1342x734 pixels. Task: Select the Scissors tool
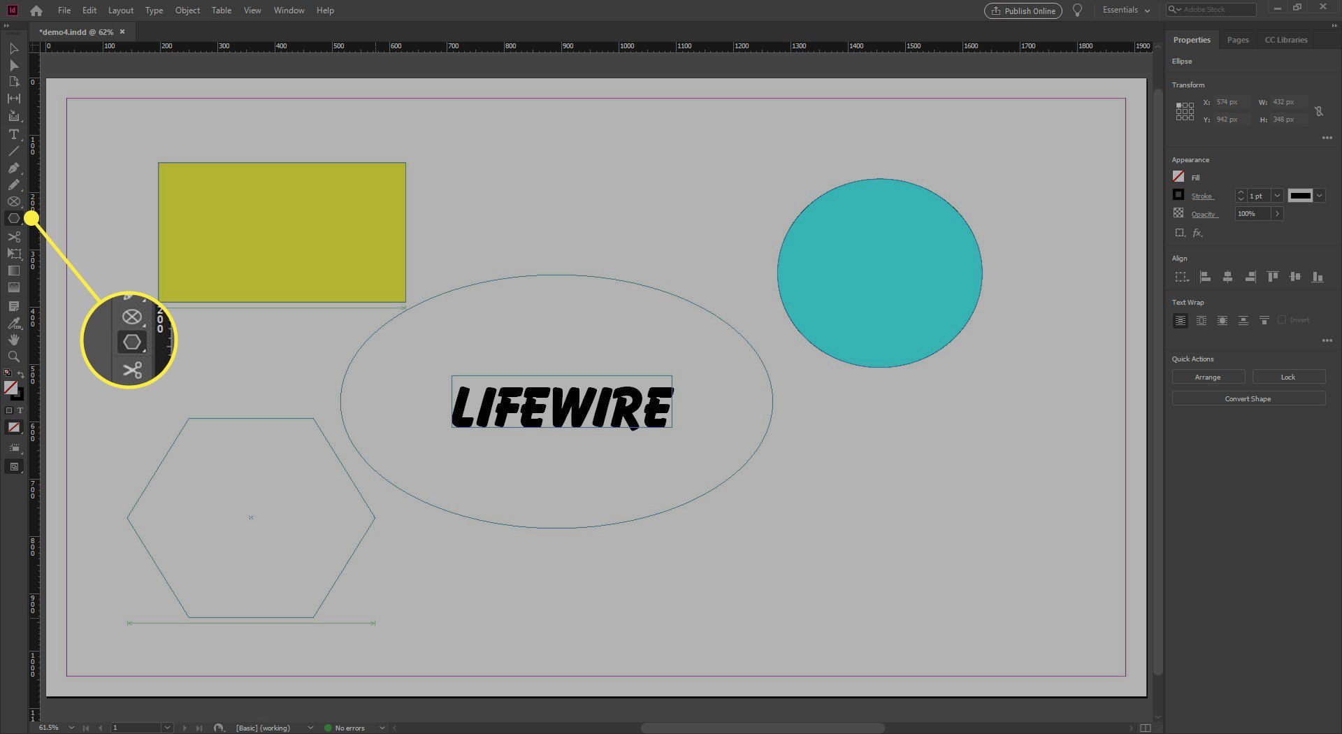click(x=13, y=236)
